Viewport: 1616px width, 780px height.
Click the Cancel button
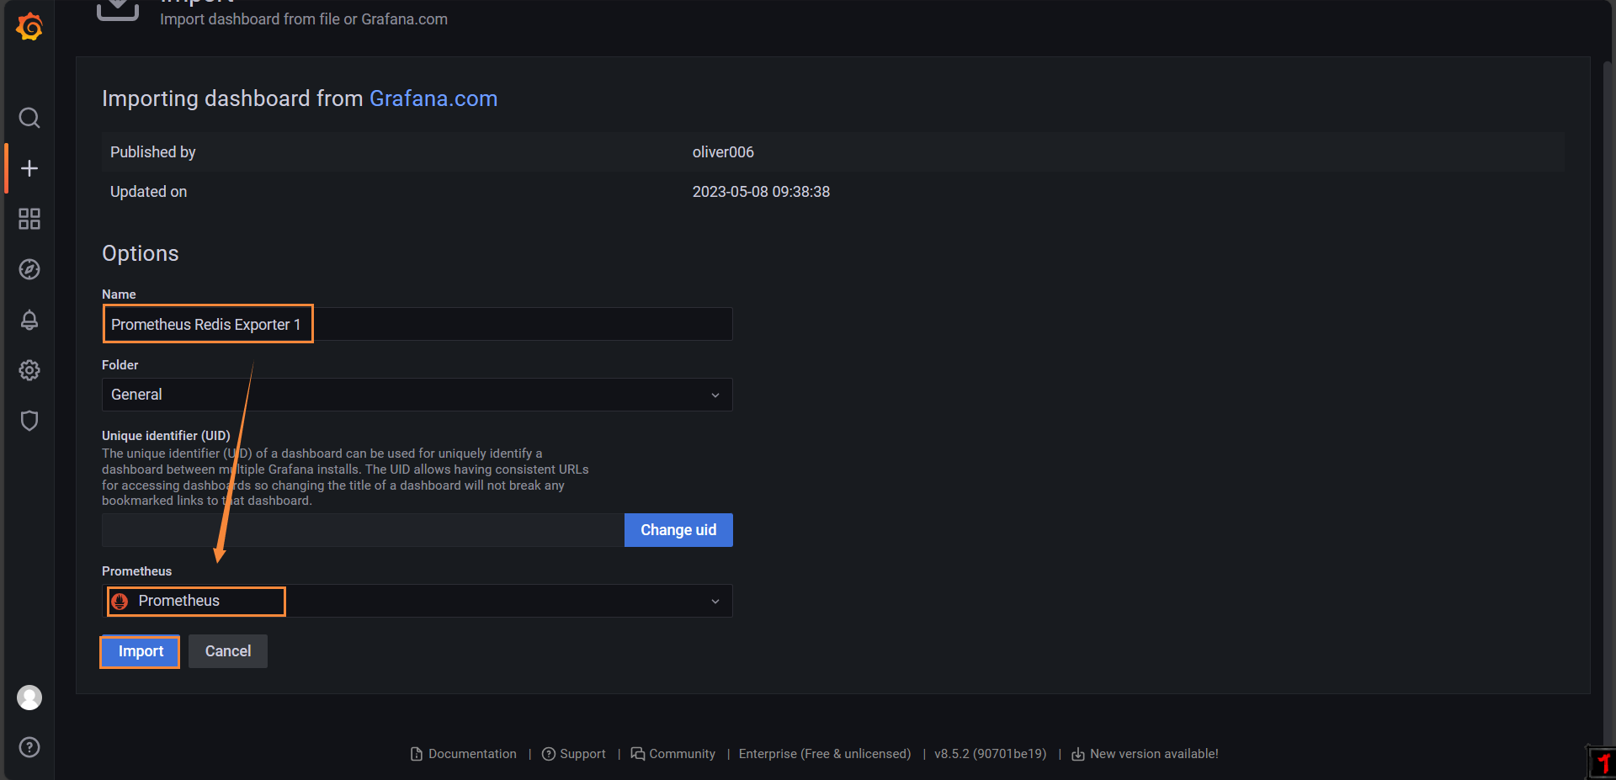pos(228,651)
